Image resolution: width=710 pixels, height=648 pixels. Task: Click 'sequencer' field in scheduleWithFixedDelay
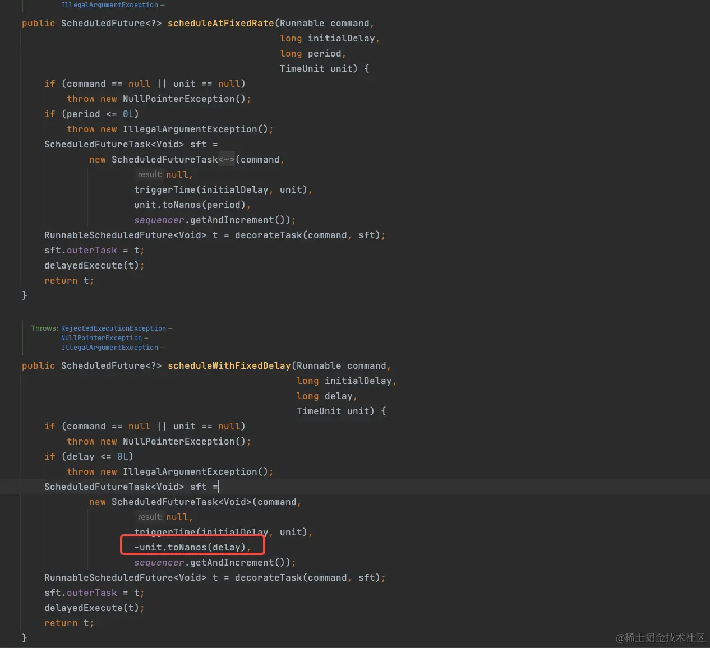pyautogui.click(x=159, y=563)
